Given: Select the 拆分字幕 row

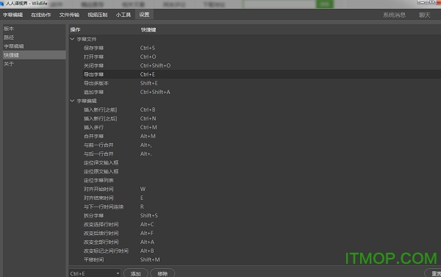Looking at the screenshot, I should pos(255,215).
